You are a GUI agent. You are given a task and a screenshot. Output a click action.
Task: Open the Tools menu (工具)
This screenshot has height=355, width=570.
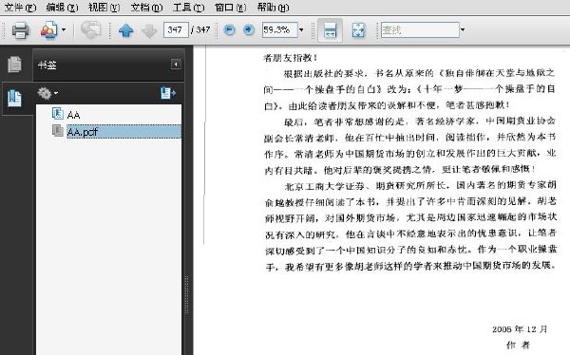point(188,8)
